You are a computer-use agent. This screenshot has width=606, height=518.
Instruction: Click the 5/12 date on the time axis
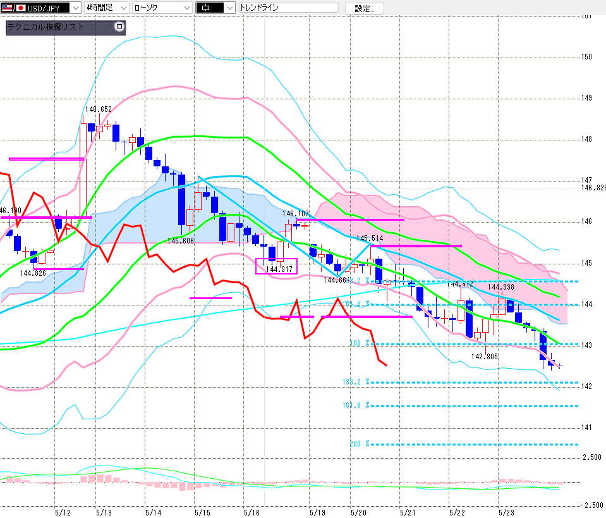tap(63, 512)
